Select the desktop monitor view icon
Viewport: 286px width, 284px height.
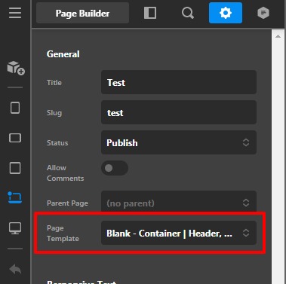coord(15,228)
